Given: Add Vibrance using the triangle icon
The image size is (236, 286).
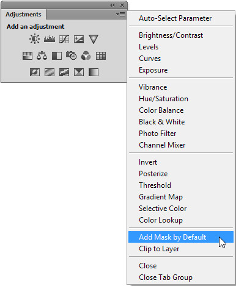Looking at the screenshot, I should point(94,39).
